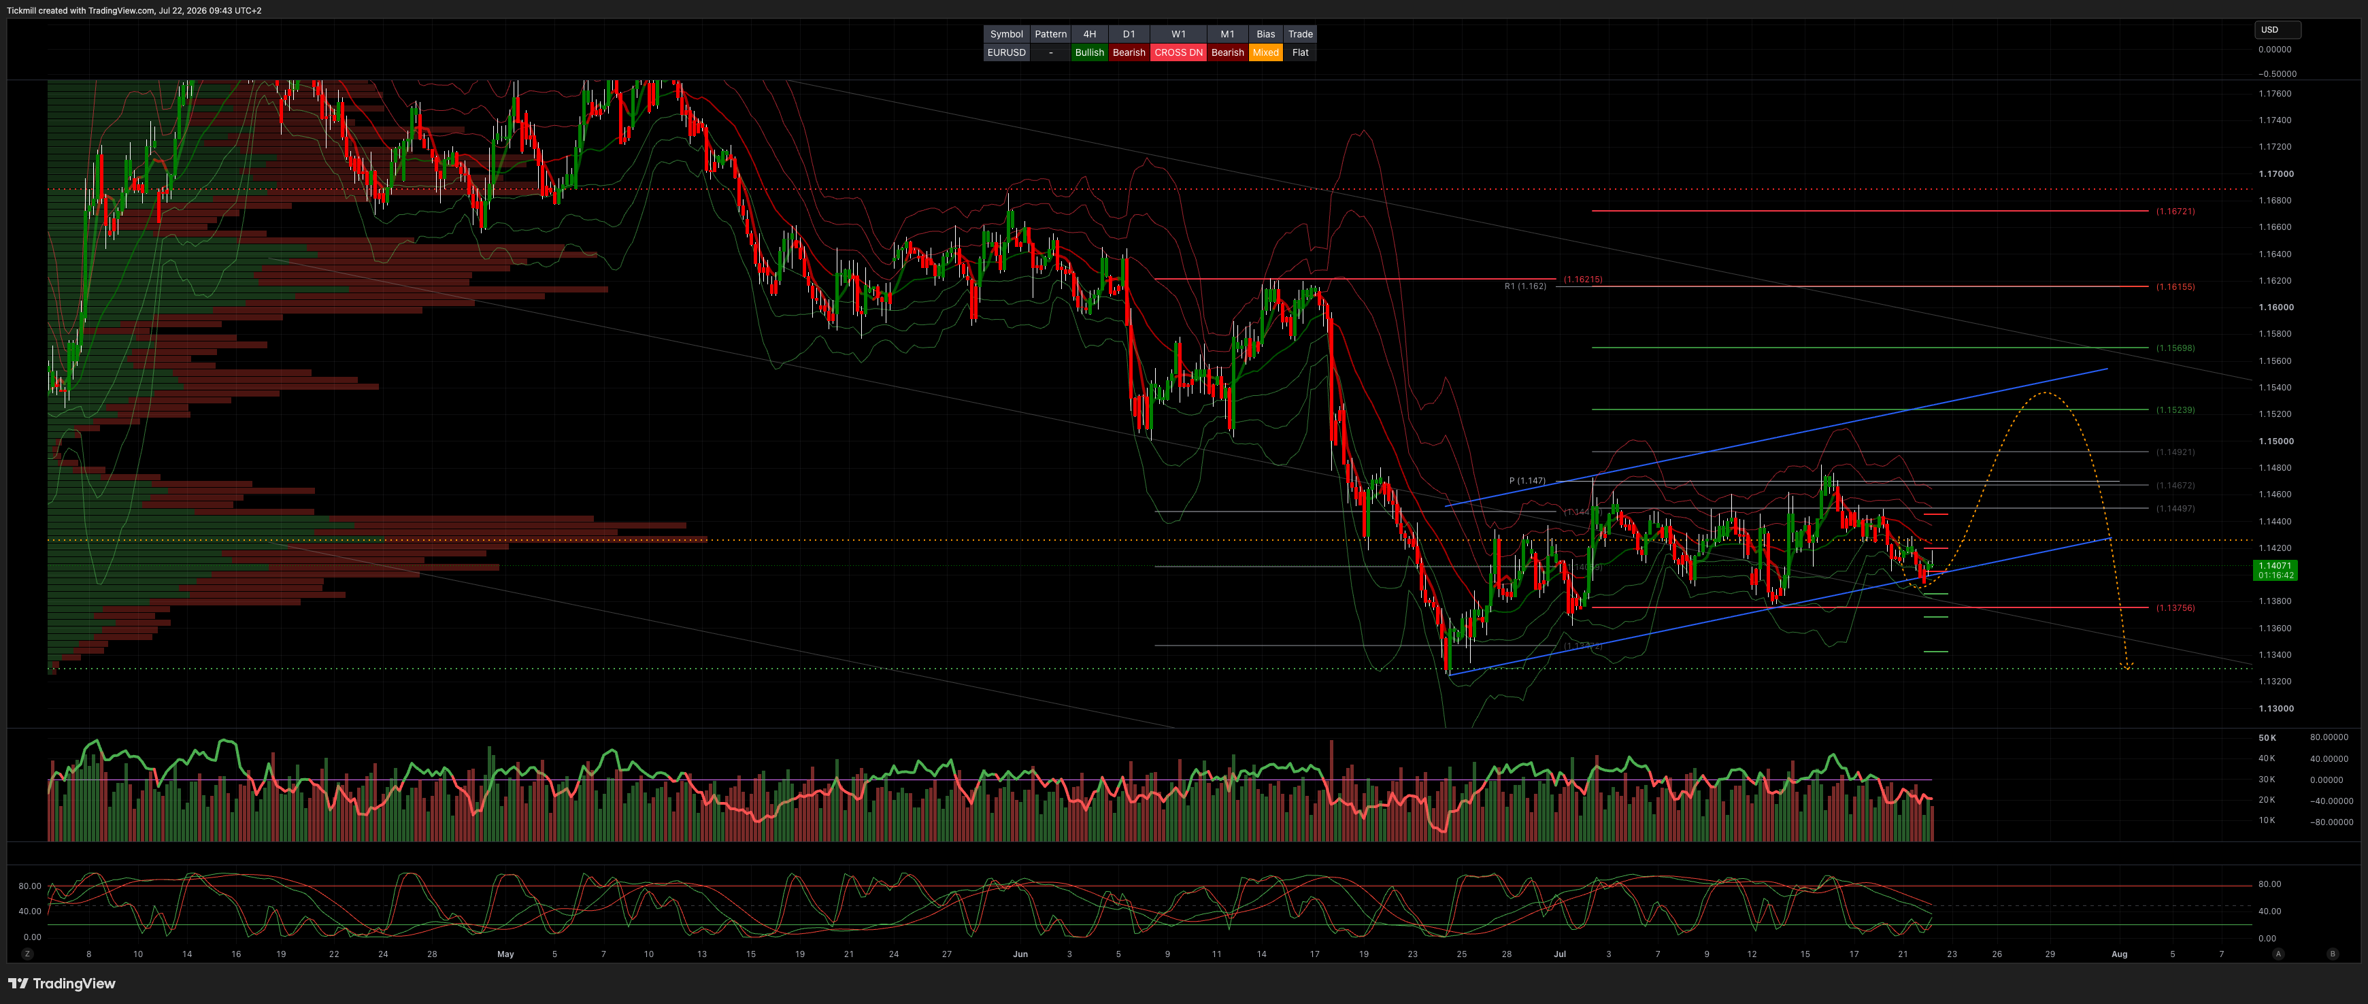Click the gray level label (1.14497)
The image size is (2368, 1004).
pyautogui.click(x=2175, y=508)
